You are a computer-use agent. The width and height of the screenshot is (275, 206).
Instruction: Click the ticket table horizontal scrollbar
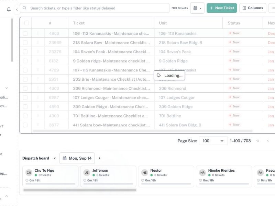pyautogui.click(x=143, y=131)
